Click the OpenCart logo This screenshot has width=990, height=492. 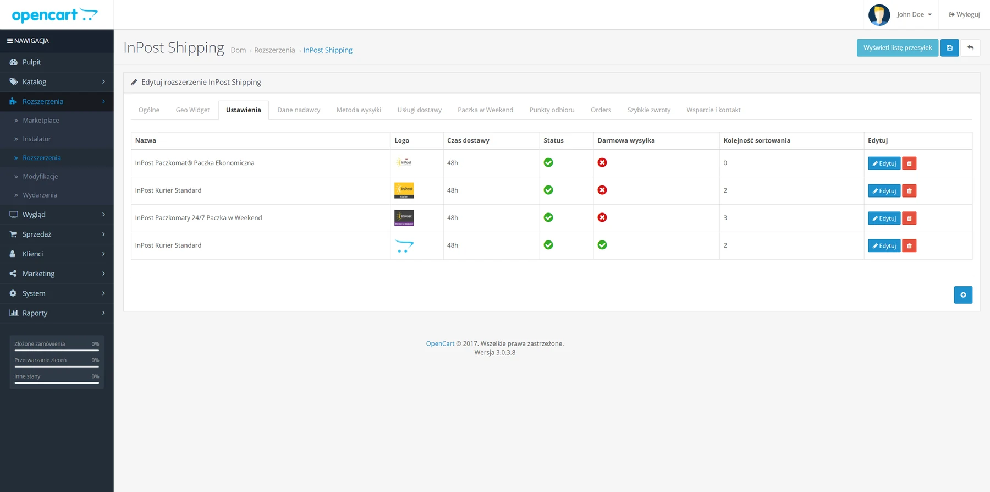(54, 15)
